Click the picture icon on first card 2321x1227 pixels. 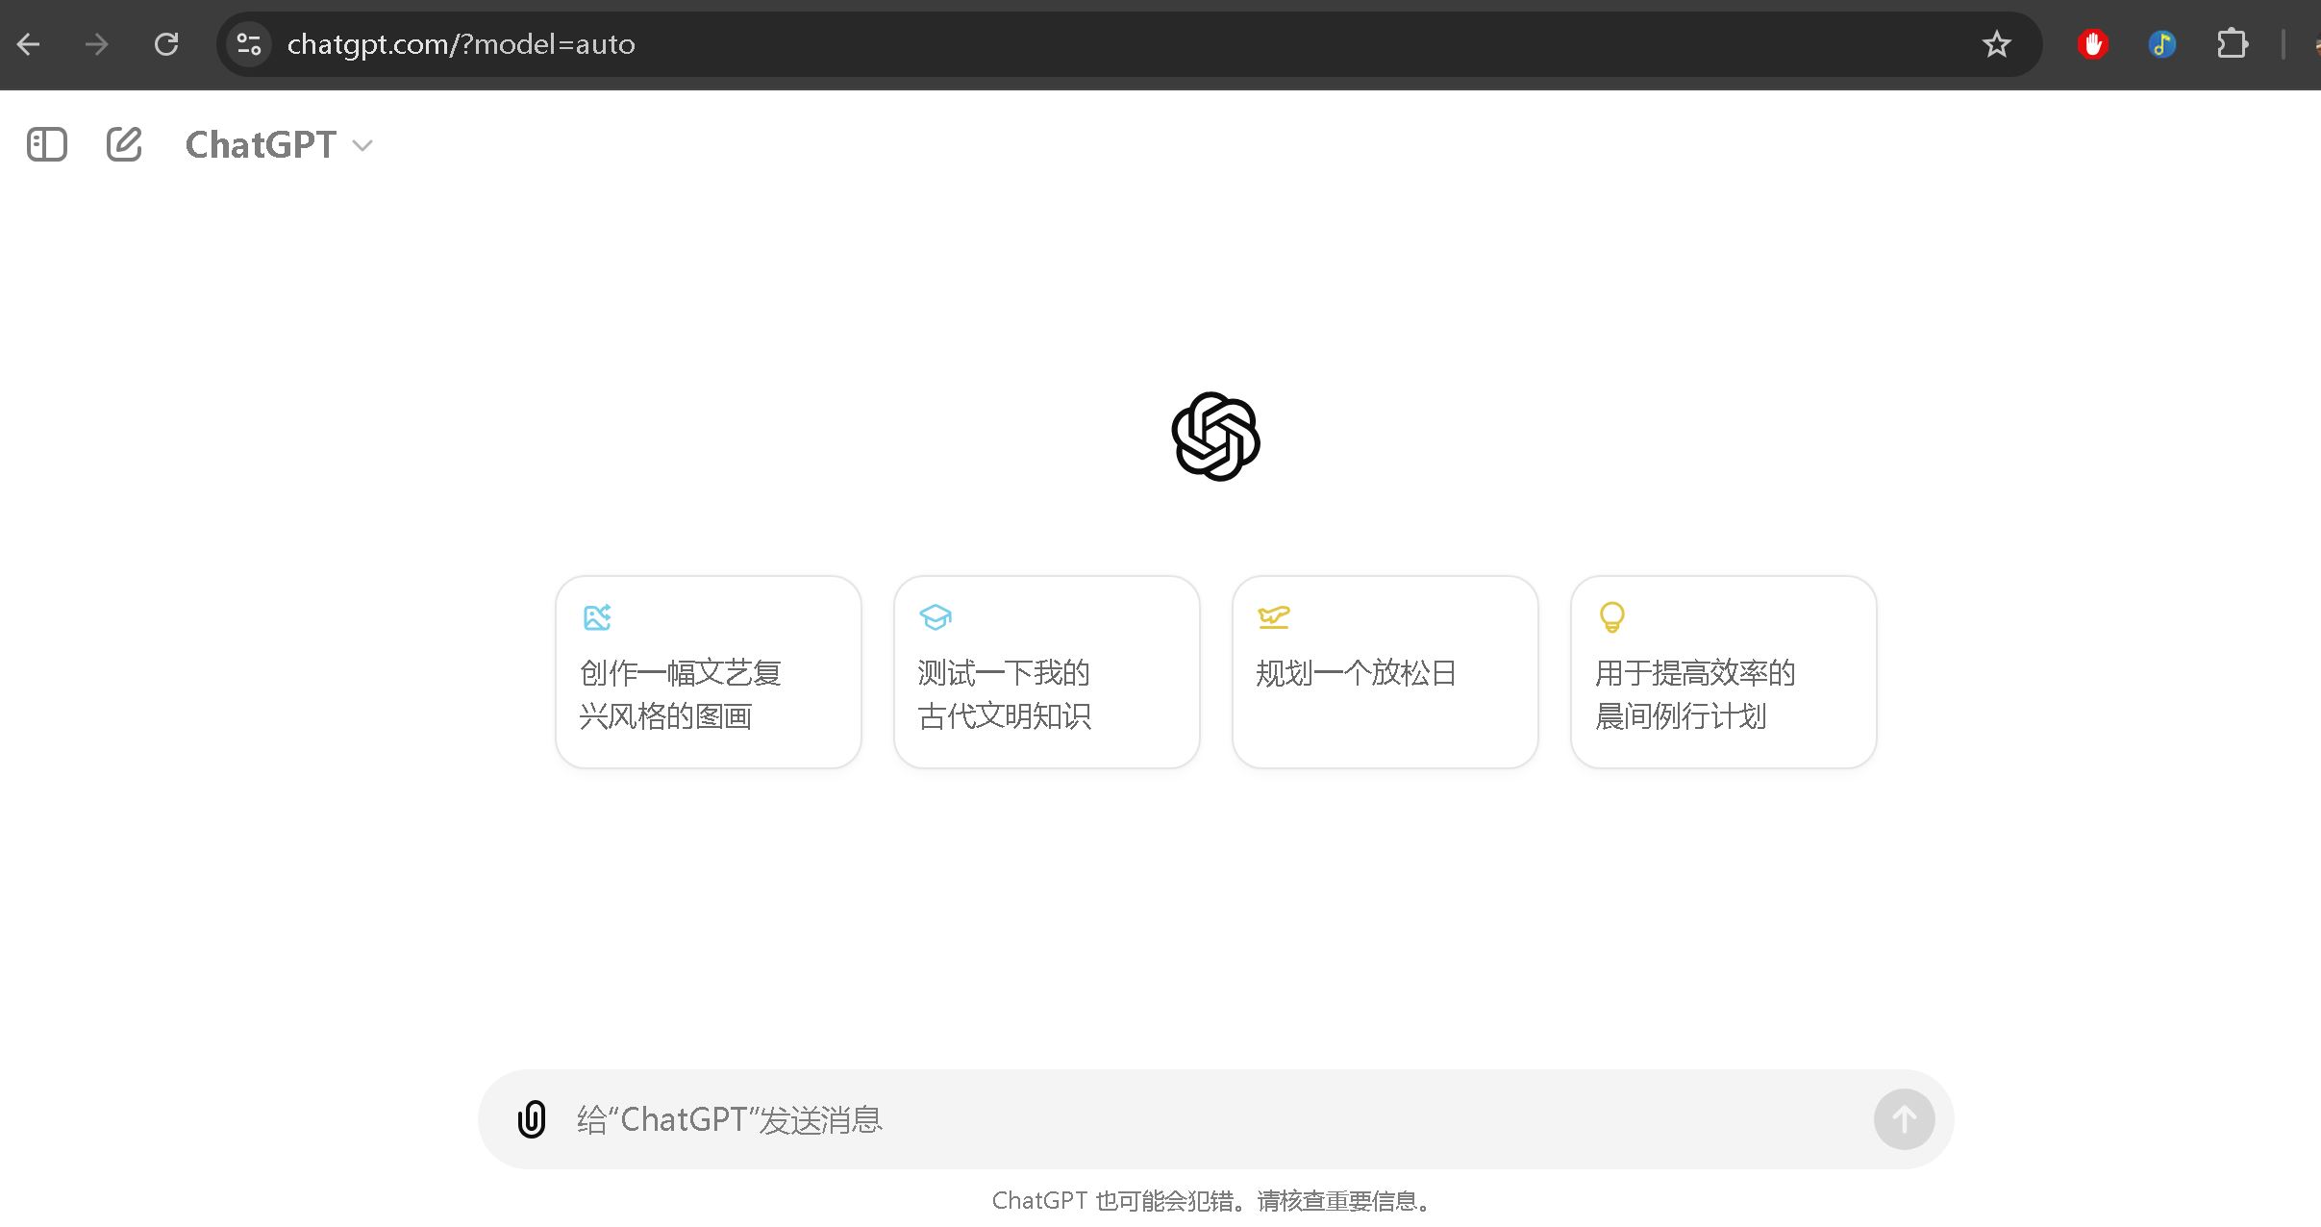tap(597, 617)
